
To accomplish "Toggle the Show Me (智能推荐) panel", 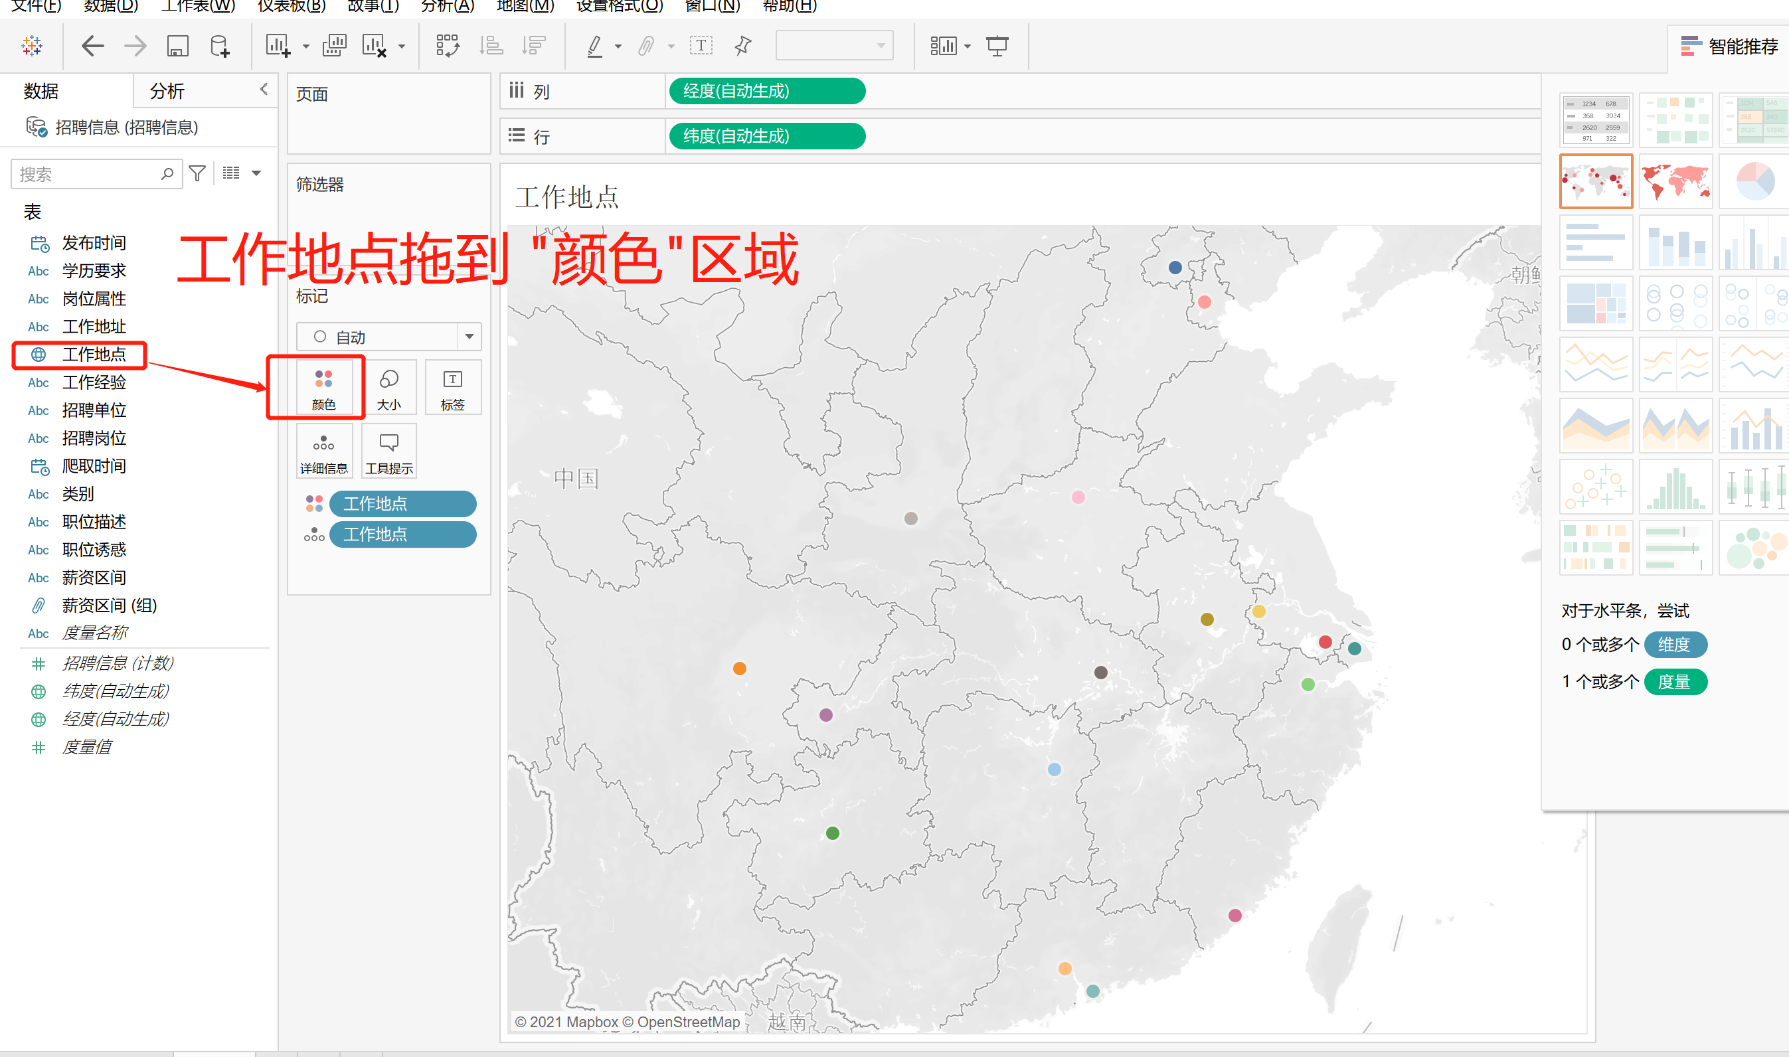I will [x=1729, y=46].
